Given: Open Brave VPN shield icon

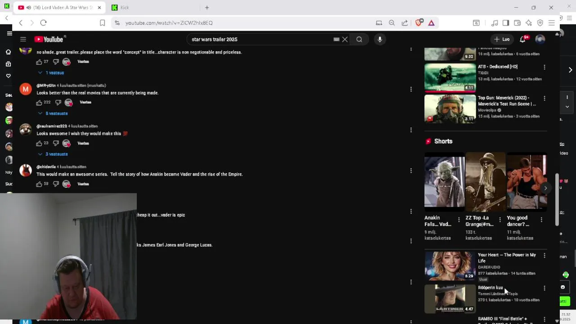Looking at the screenshot, I should click(x=540, y=23).
